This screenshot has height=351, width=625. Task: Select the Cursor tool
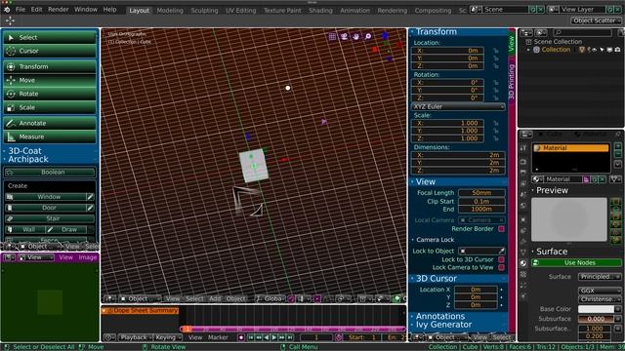tap(50, 51)
